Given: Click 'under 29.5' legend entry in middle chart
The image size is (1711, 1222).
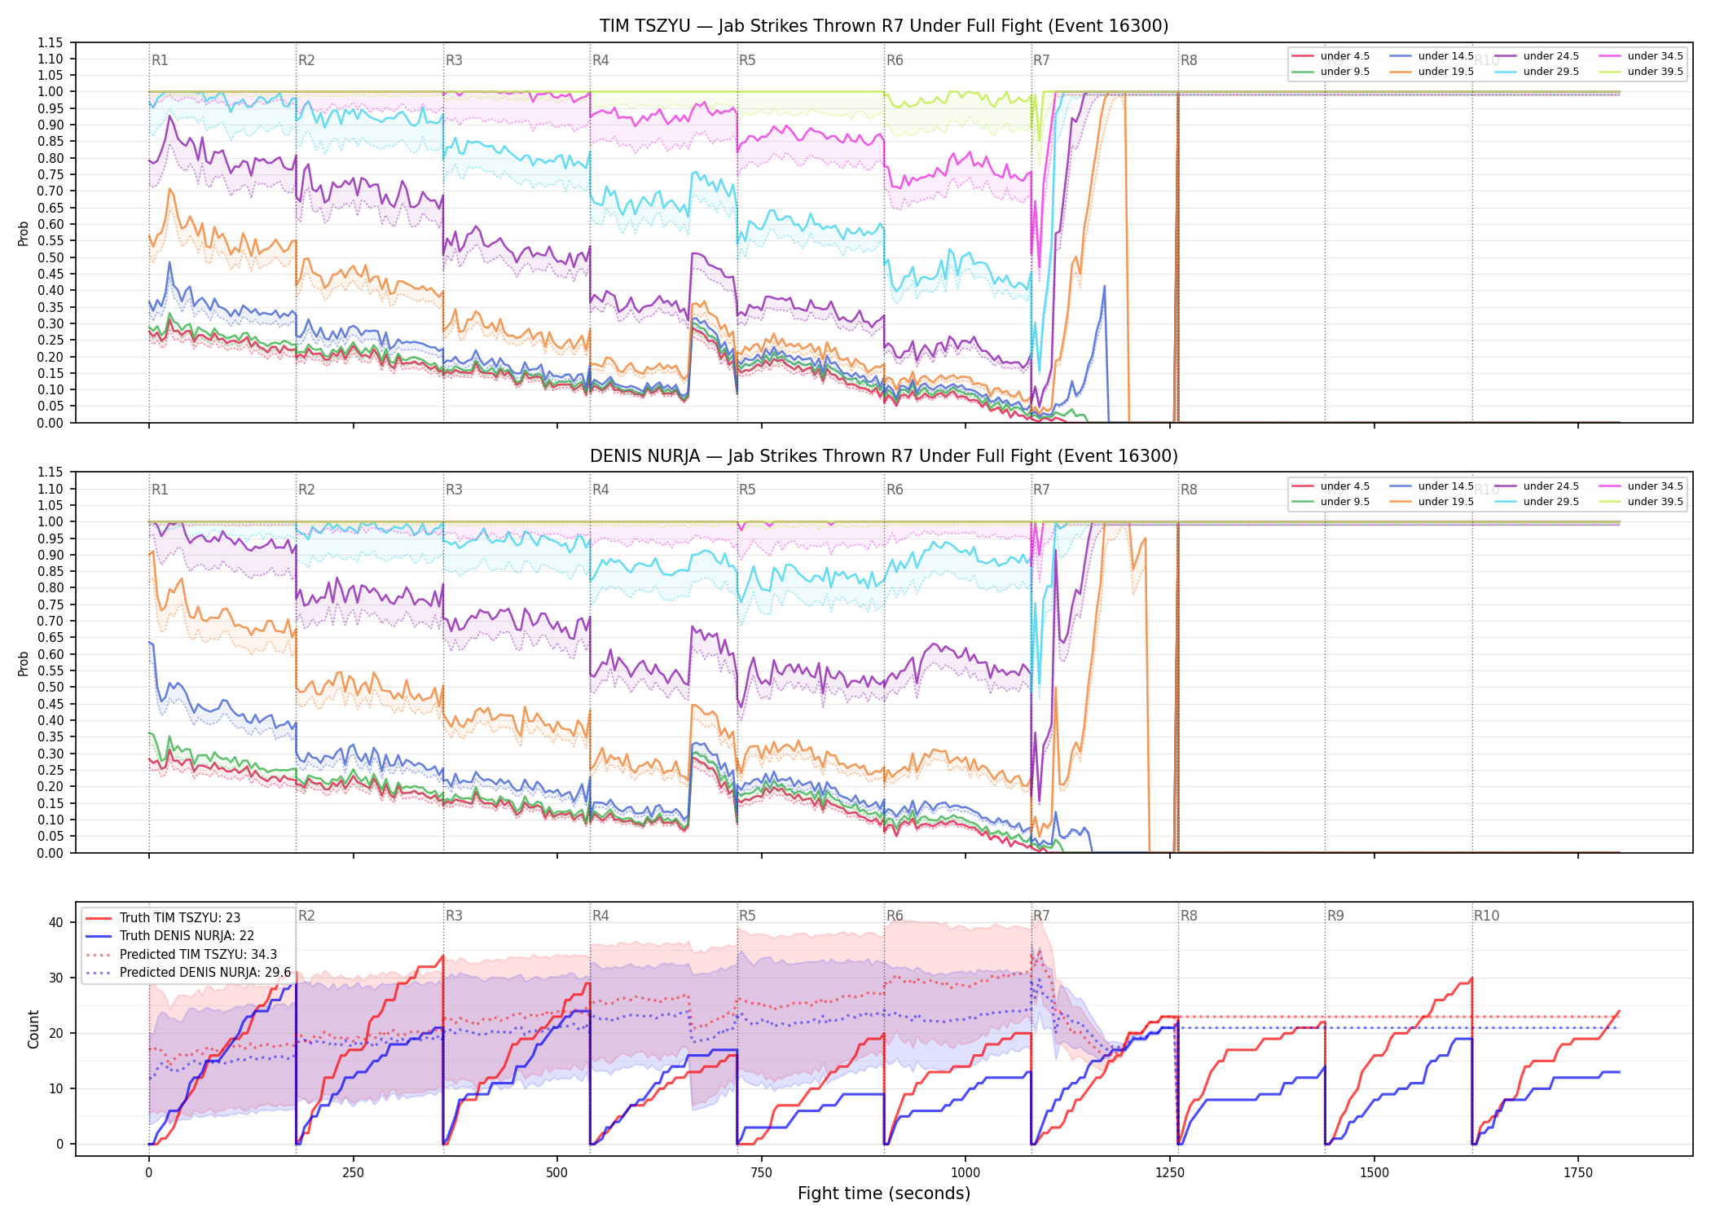Looking at the screenshot, I should point(1537,502).
